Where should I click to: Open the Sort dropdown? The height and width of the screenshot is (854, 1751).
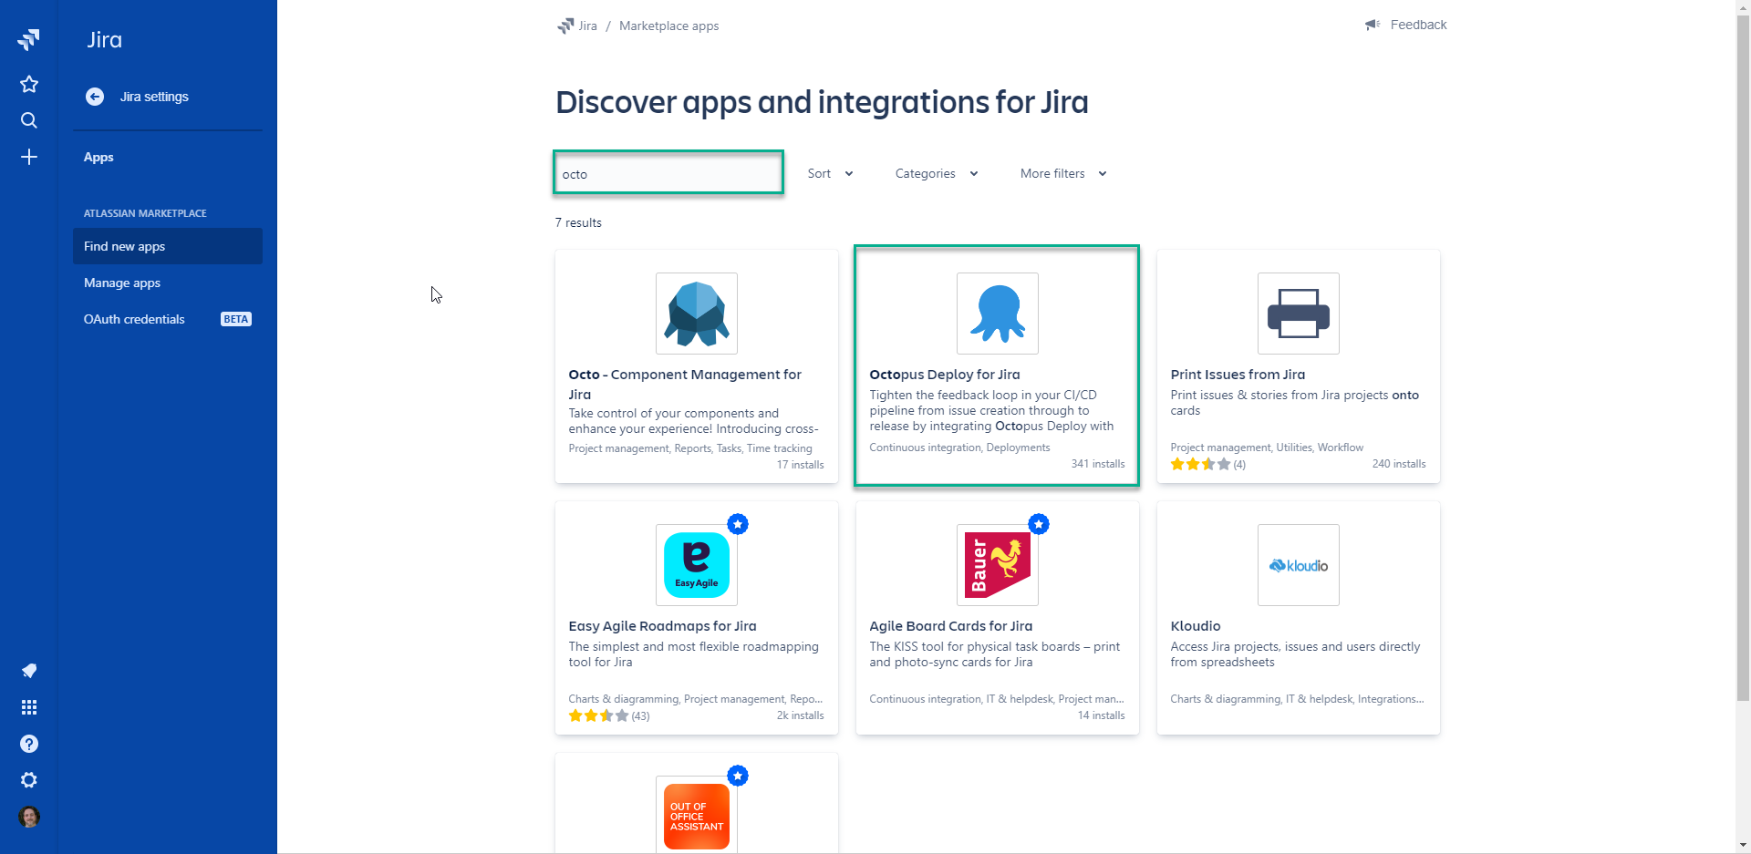[x=829, y=173]
